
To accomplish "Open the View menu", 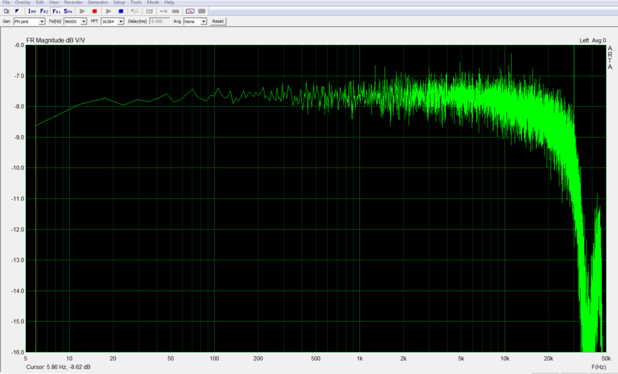I will pos(54,3).
